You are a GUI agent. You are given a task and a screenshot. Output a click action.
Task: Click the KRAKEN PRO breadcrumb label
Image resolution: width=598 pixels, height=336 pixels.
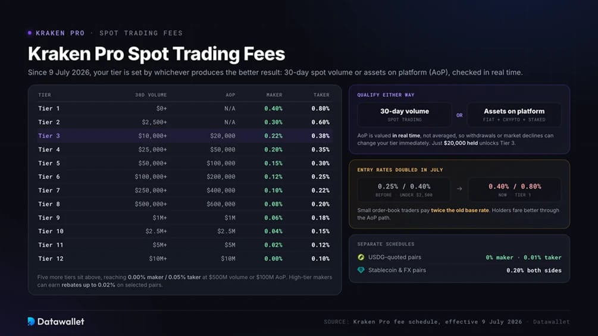[60, 33]
